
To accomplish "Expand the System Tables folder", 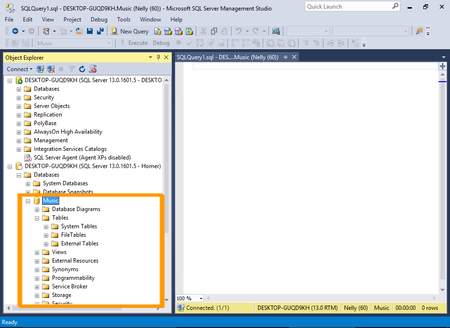I will [x=46, y=227].
